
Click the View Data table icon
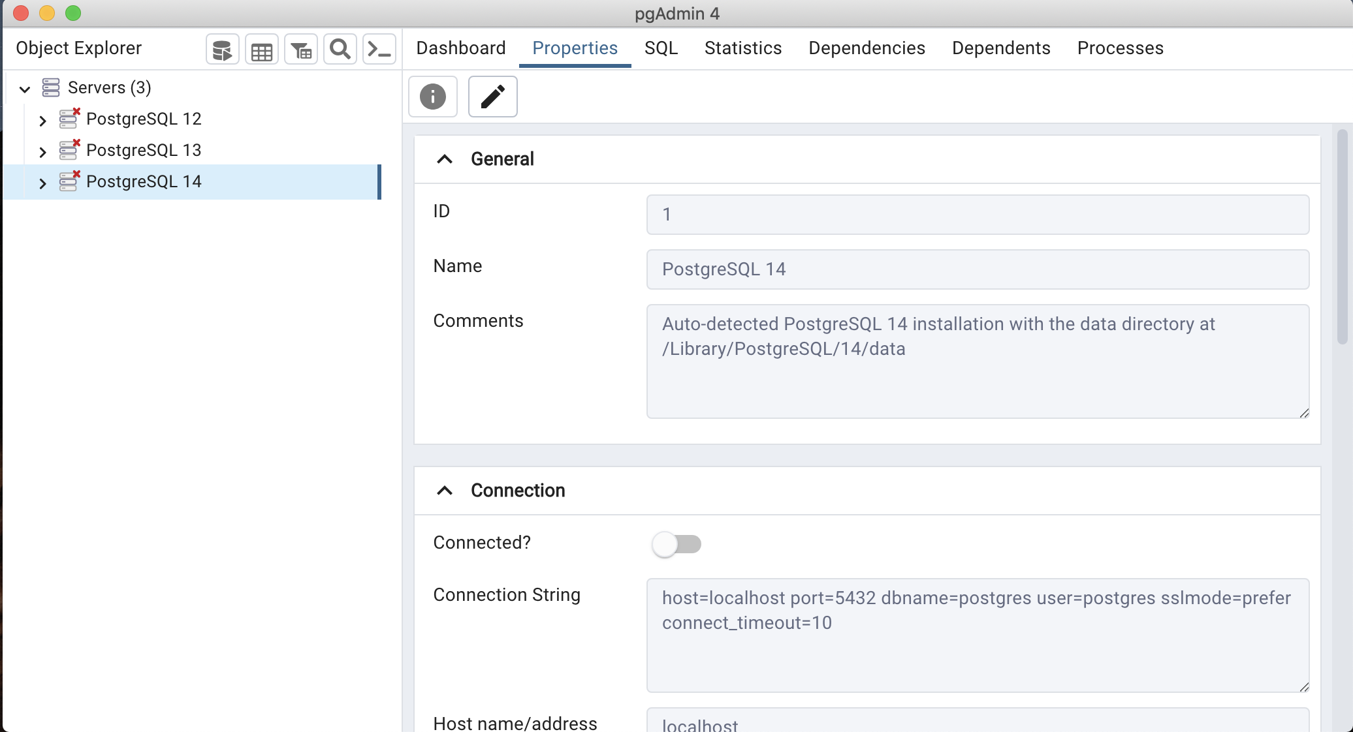click(262, 50)
